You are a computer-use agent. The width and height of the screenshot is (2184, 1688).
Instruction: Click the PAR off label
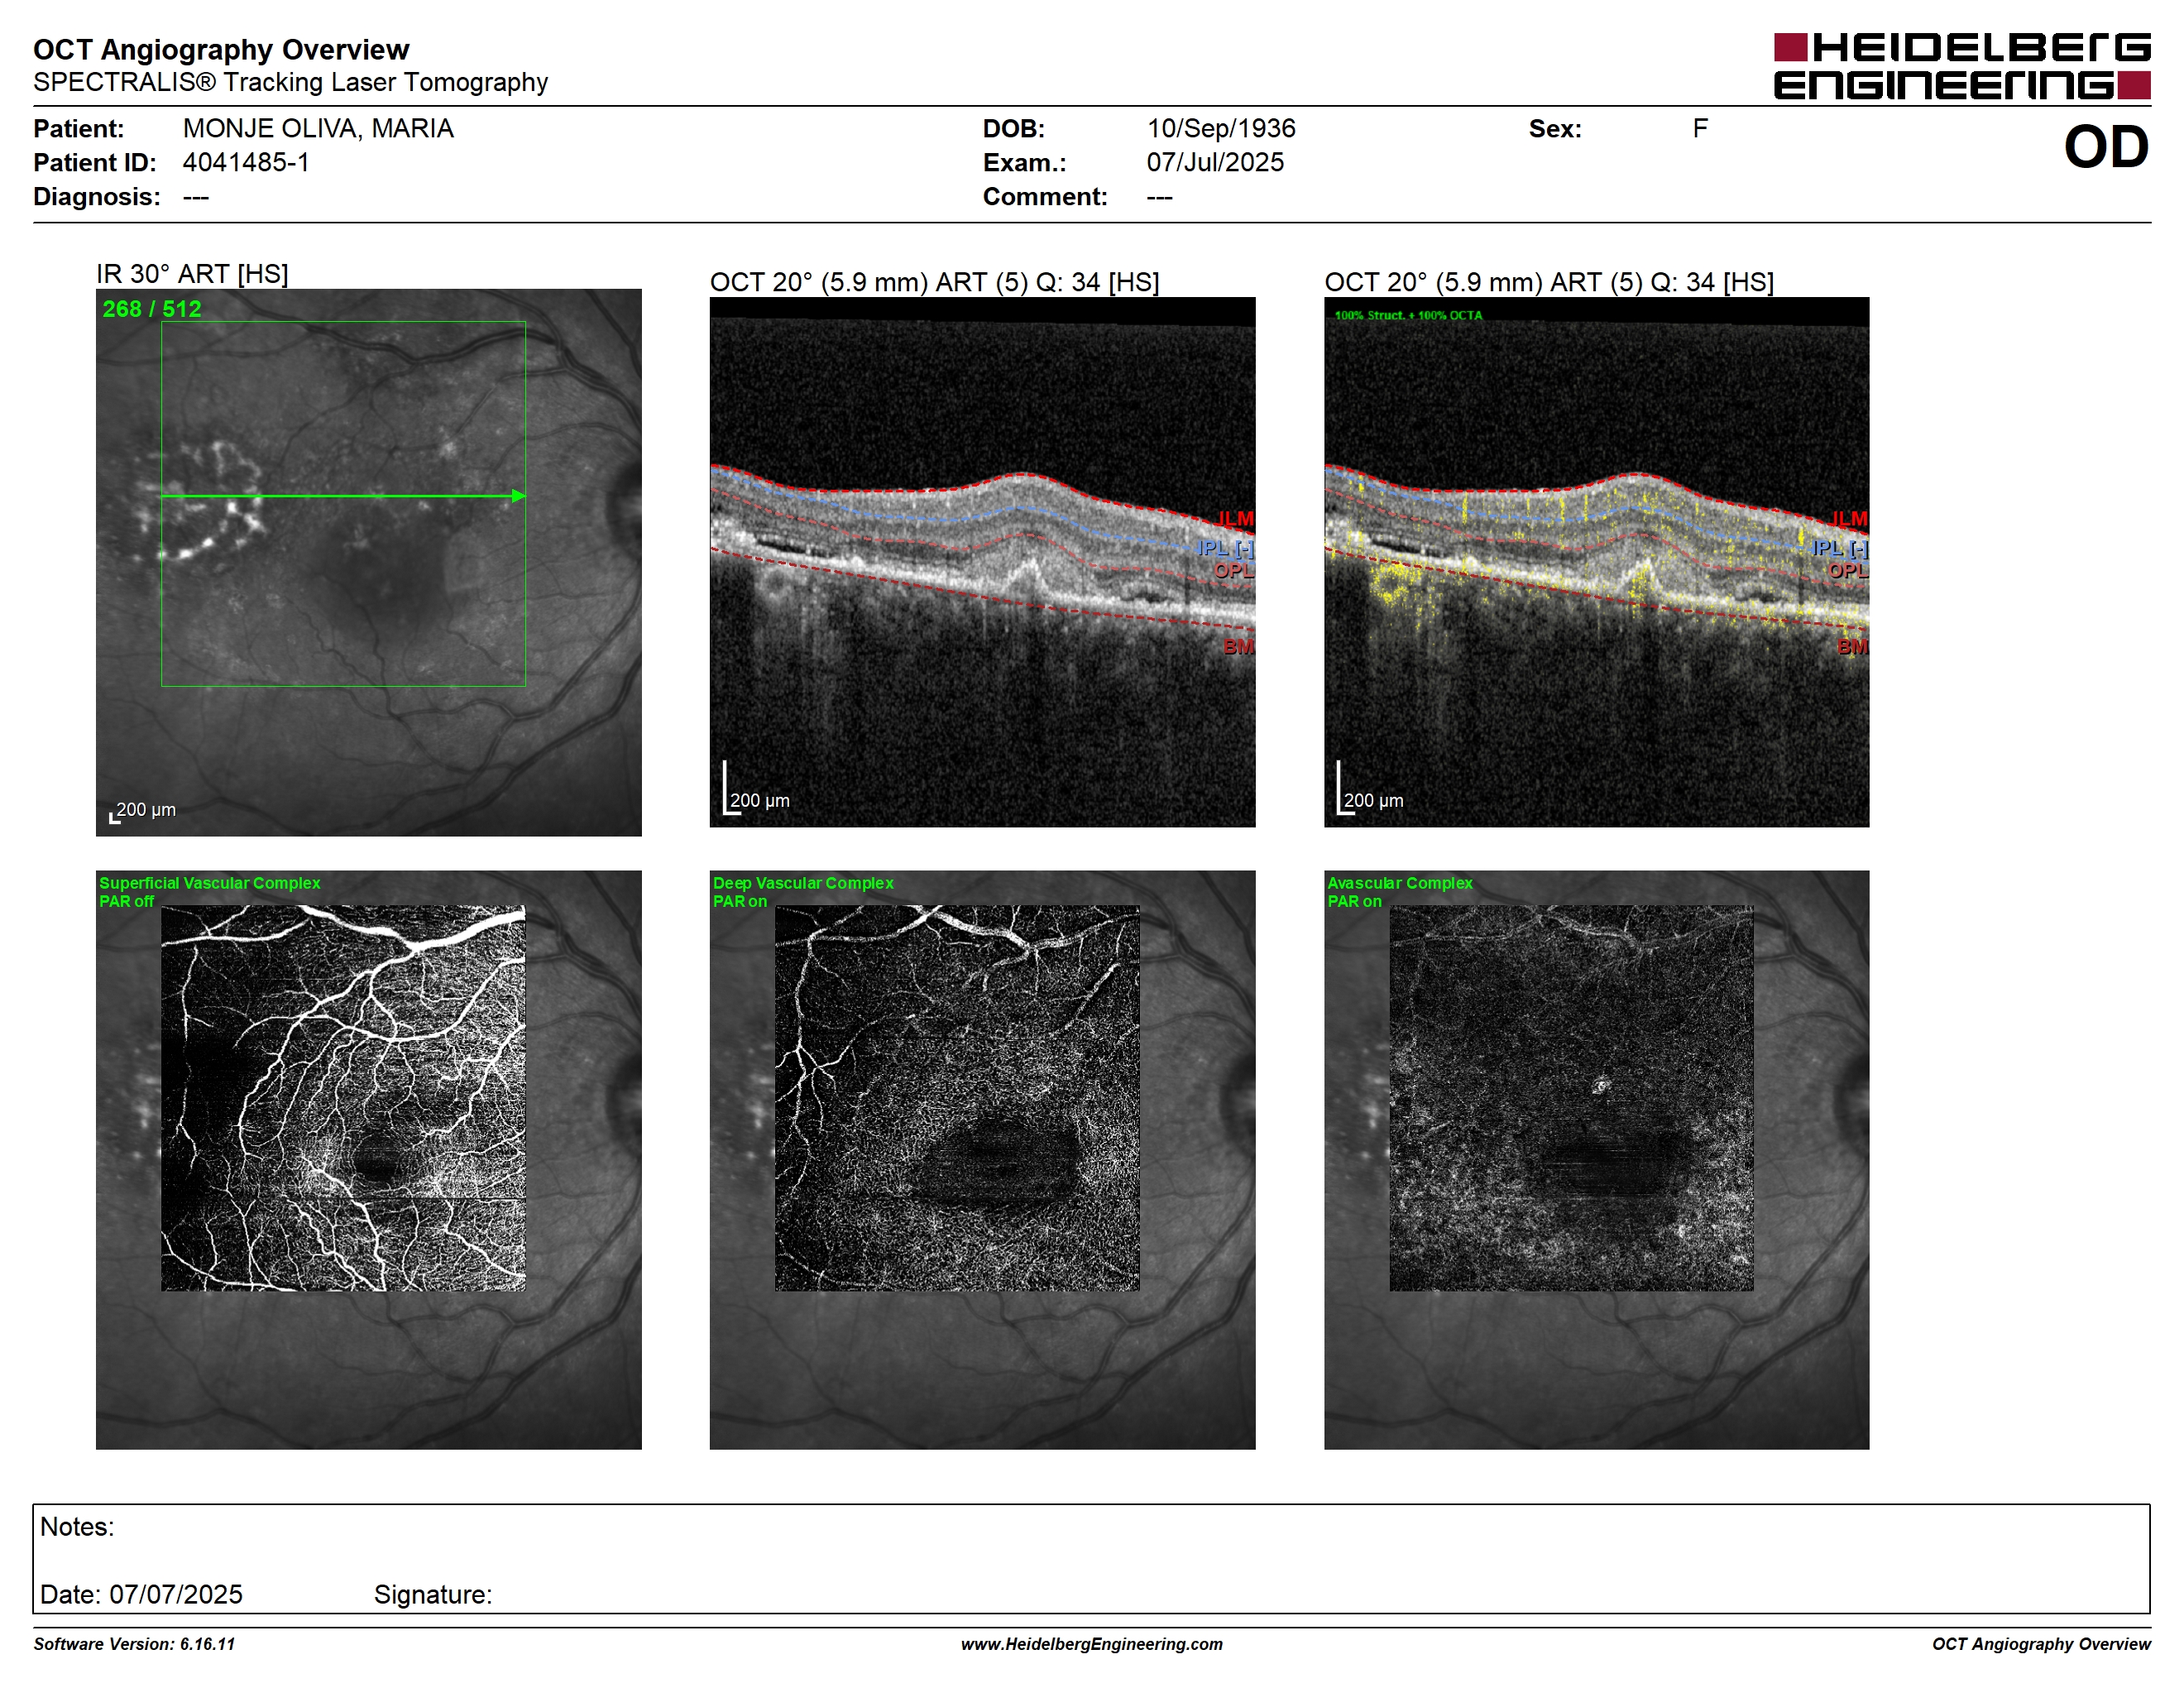click(127, 901)
